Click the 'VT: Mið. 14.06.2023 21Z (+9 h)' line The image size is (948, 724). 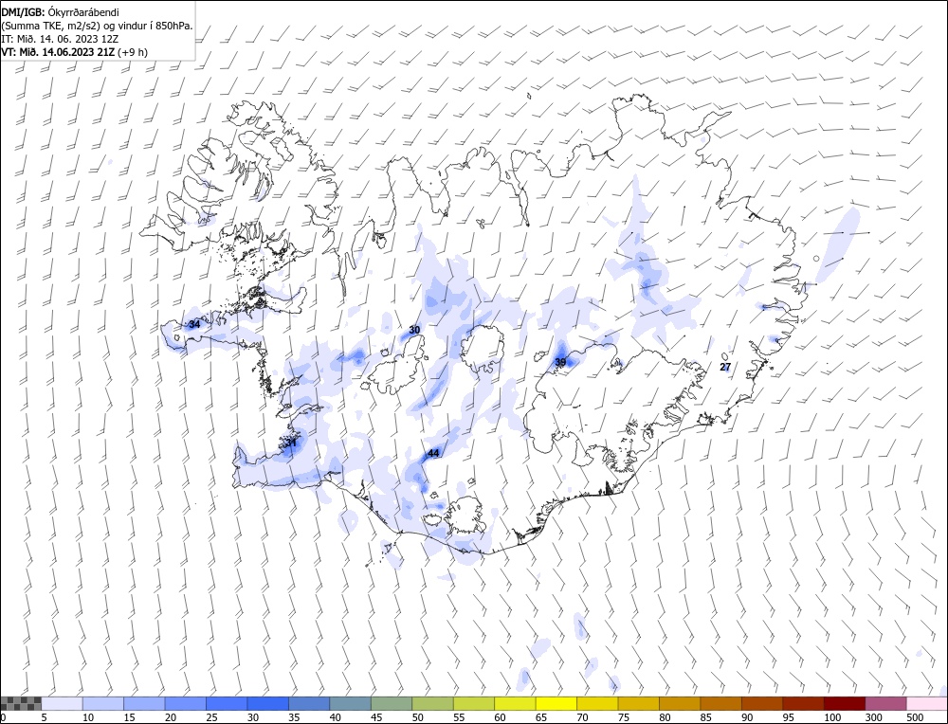coord(74,52)
